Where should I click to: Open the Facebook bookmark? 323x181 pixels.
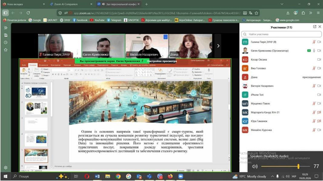coord(80,20)
